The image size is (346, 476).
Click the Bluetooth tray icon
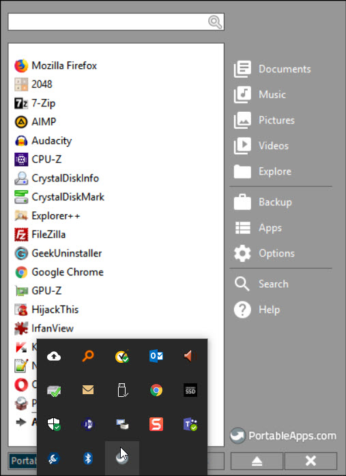(x=88, y=458)
